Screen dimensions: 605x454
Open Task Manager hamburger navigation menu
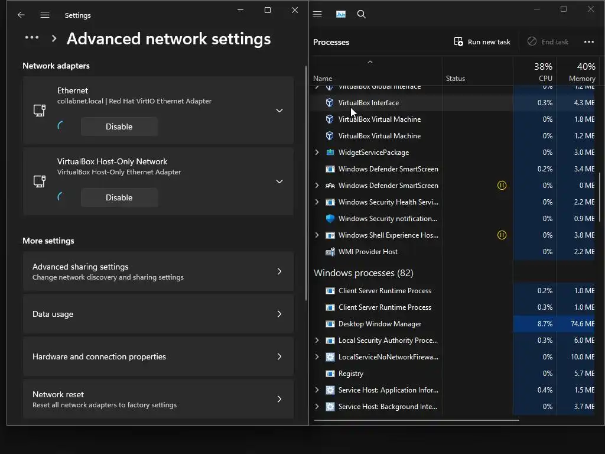pyautogui.click(x=317, y=14)
